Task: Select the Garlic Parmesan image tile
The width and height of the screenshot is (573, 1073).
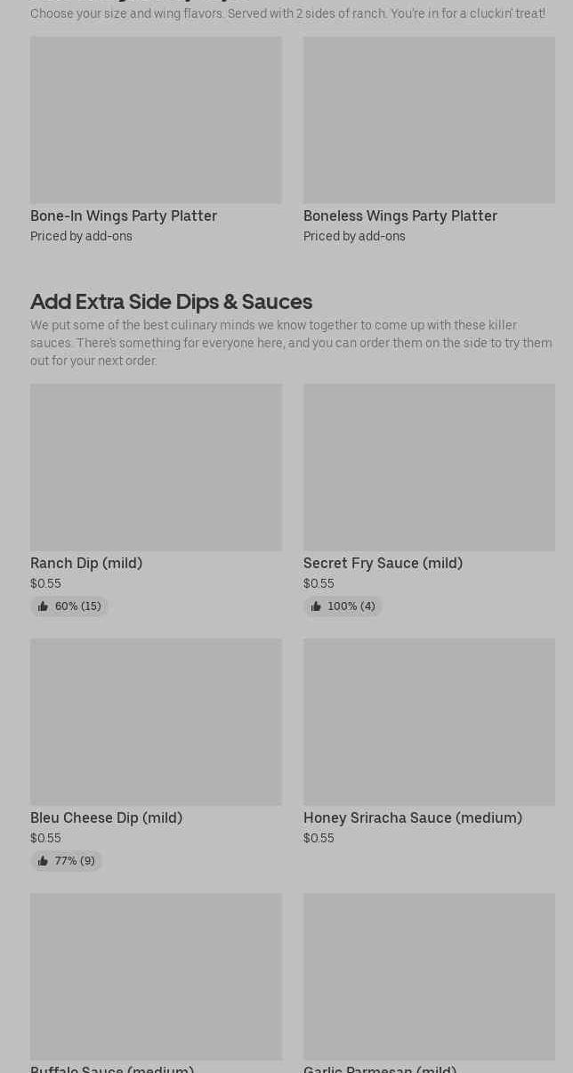Action: pyautogui.click(x=429, y=976)
